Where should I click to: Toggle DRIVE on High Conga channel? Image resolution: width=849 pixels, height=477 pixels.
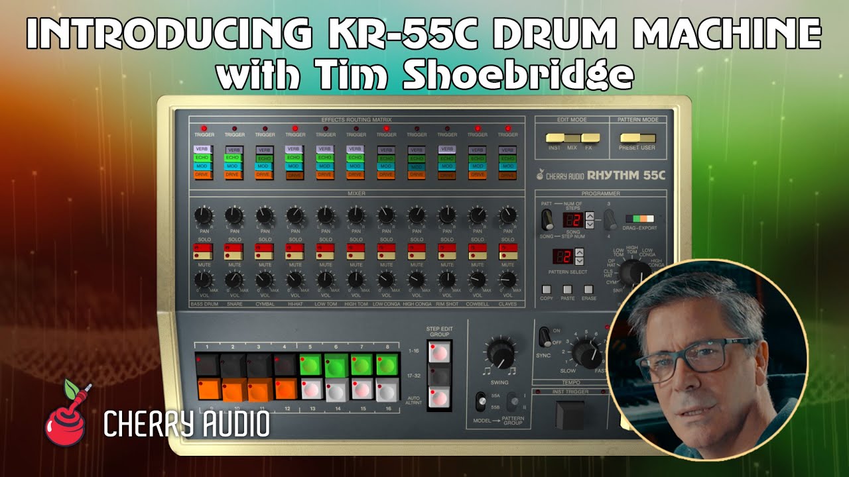417,176
